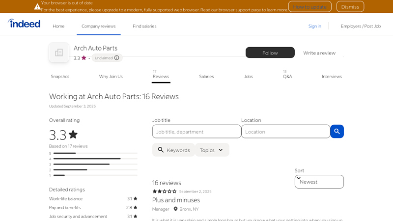Click the Arch Auto Parts company logo placeholder

(59, 53)
